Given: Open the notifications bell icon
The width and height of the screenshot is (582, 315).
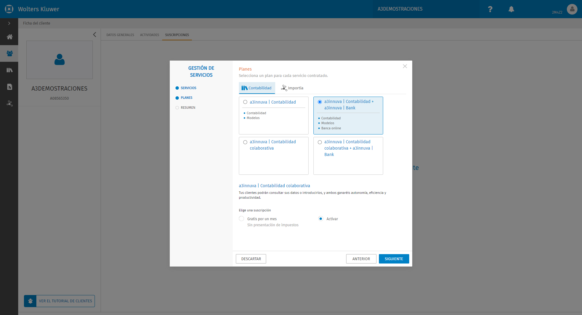Looking at the screenshot, I should [x=511, y=9].
